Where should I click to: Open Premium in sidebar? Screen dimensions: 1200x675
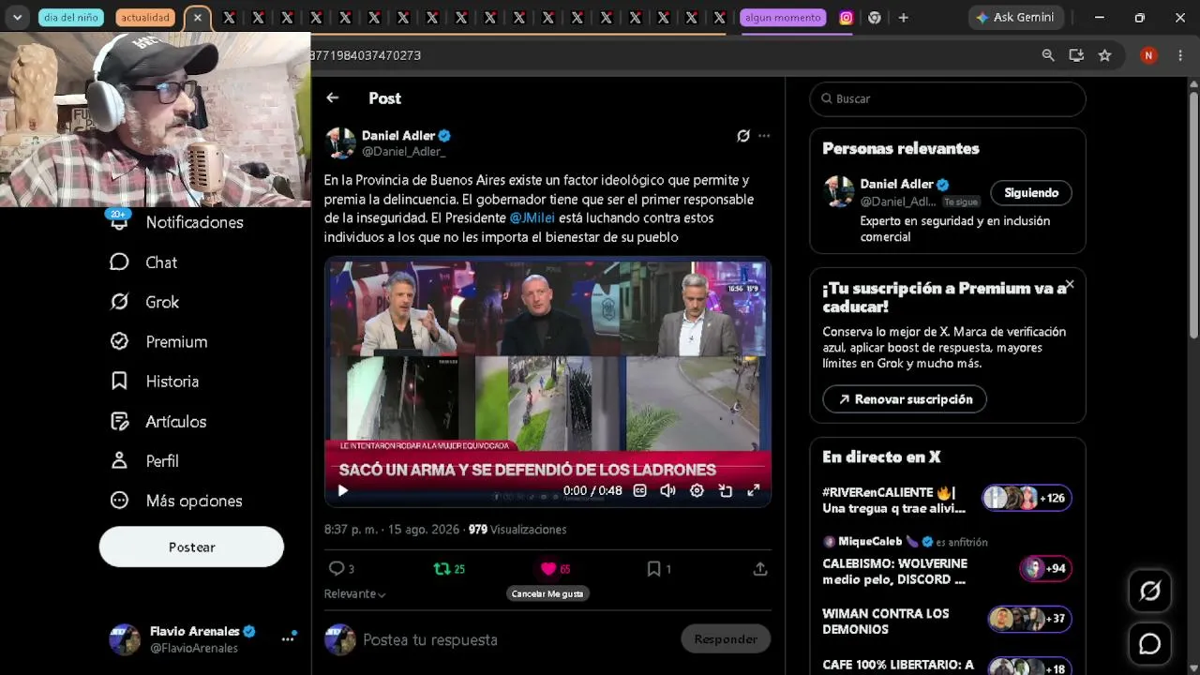[158, 342]
